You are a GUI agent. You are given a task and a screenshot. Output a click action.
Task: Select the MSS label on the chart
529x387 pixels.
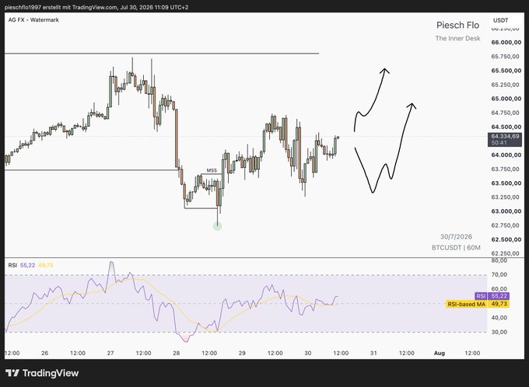(212, 170)
